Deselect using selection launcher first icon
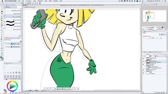The width and height of the screenshot is (168, 94). coord(45,89)
